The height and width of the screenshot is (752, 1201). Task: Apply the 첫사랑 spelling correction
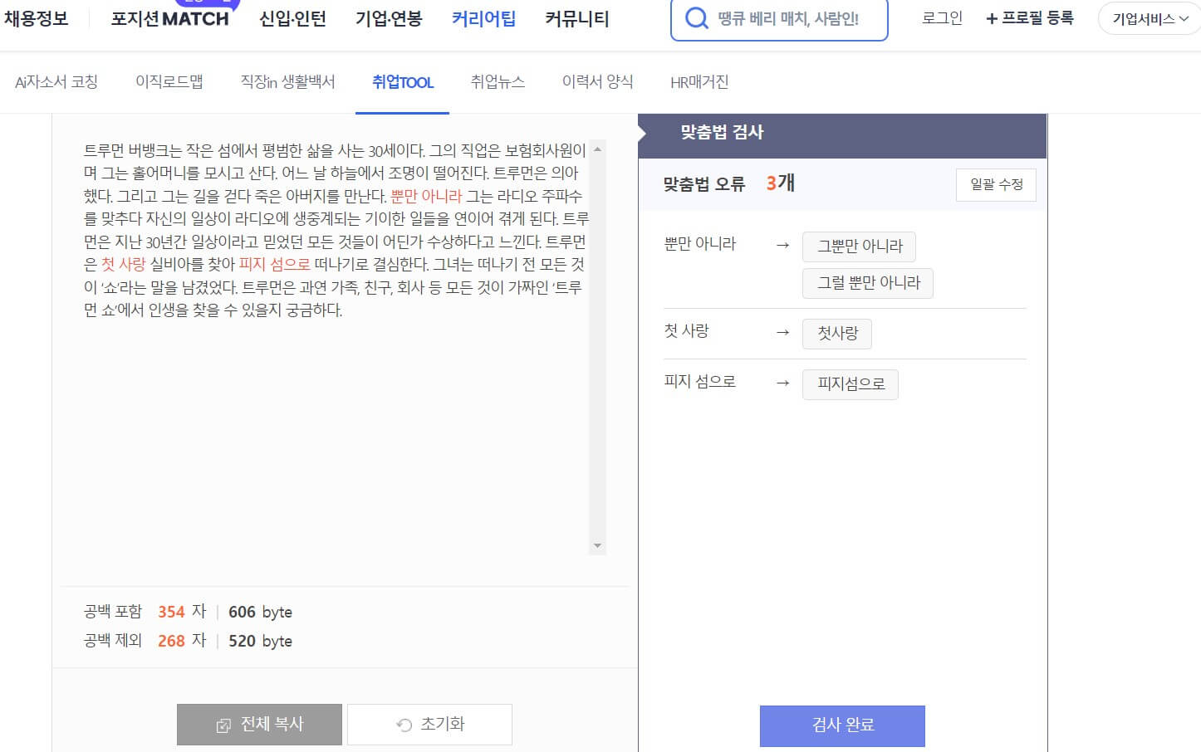click(x=836, y=334)
